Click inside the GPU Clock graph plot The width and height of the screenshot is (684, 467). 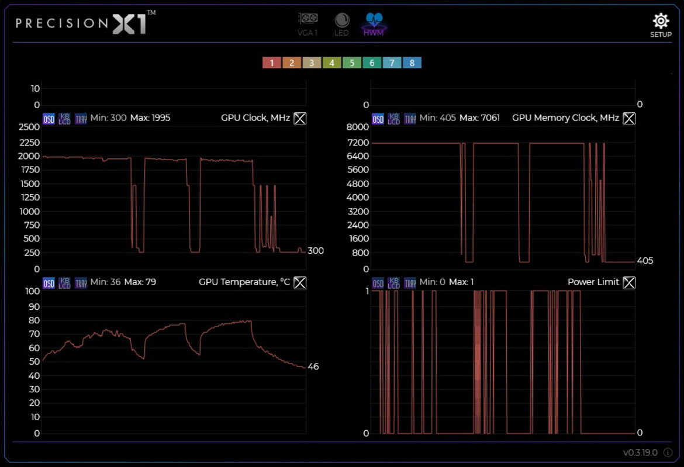click(x=174, y=198)
